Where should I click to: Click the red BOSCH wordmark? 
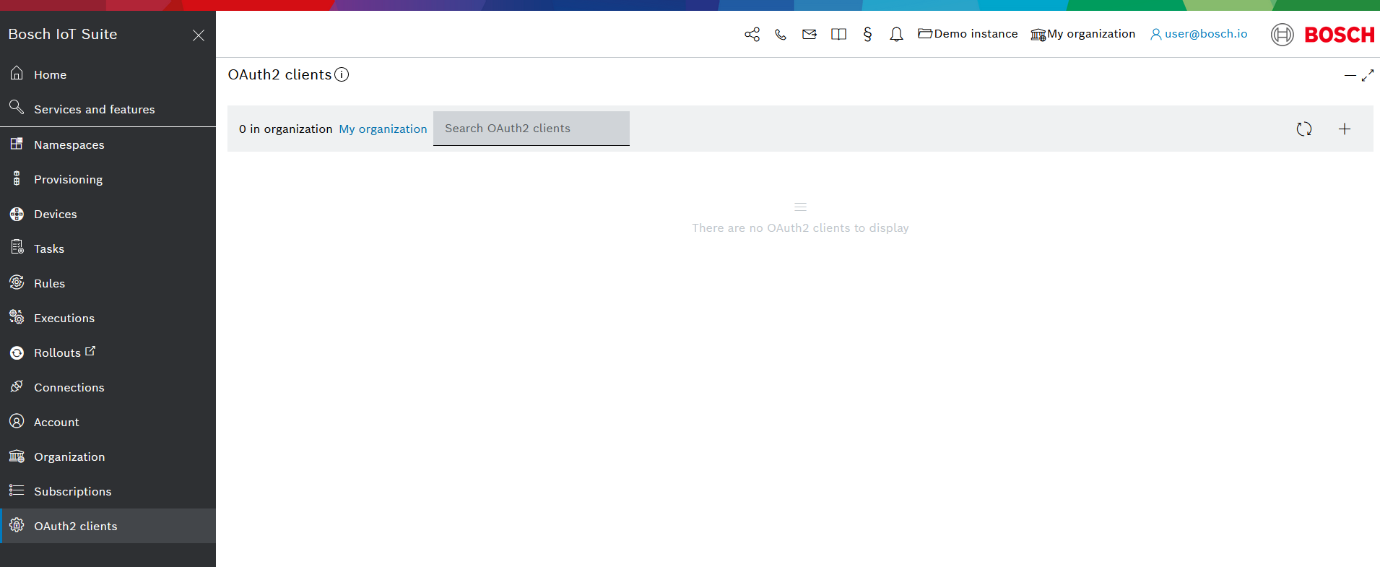pos(1340,35)
